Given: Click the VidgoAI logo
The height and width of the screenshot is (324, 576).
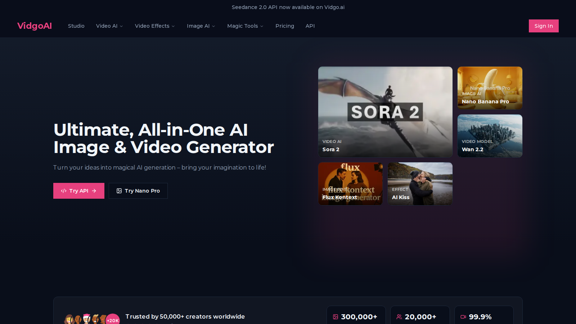Looking at the screenshot, I should tap(35, 26).
